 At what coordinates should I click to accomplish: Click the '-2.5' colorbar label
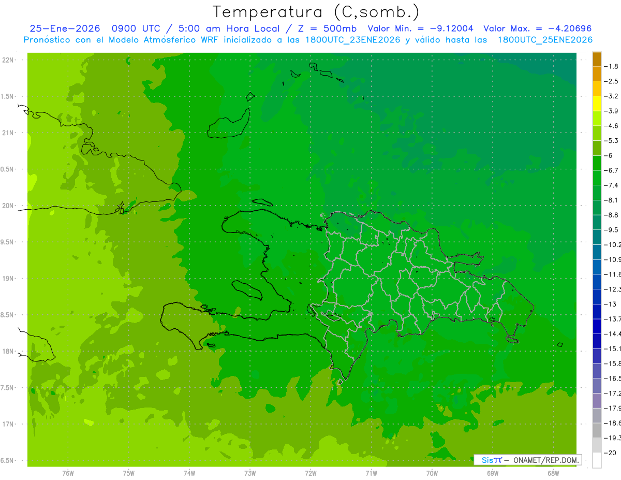611,81
